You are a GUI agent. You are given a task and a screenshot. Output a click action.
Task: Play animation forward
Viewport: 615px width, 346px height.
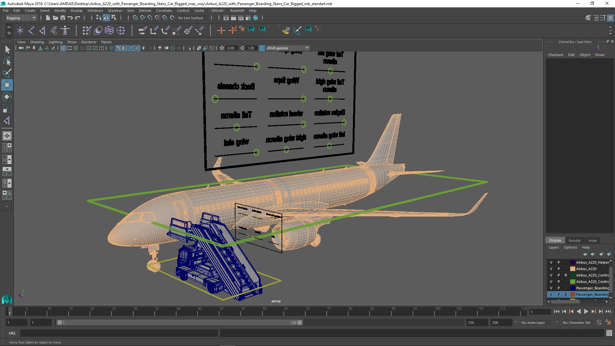586,311
